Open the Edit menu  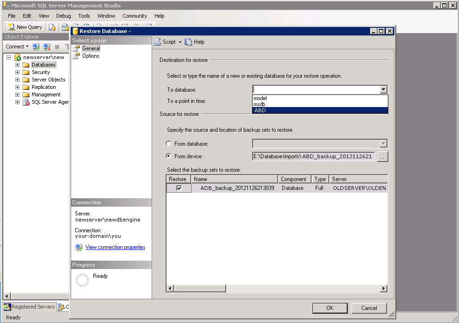[27, 16]
